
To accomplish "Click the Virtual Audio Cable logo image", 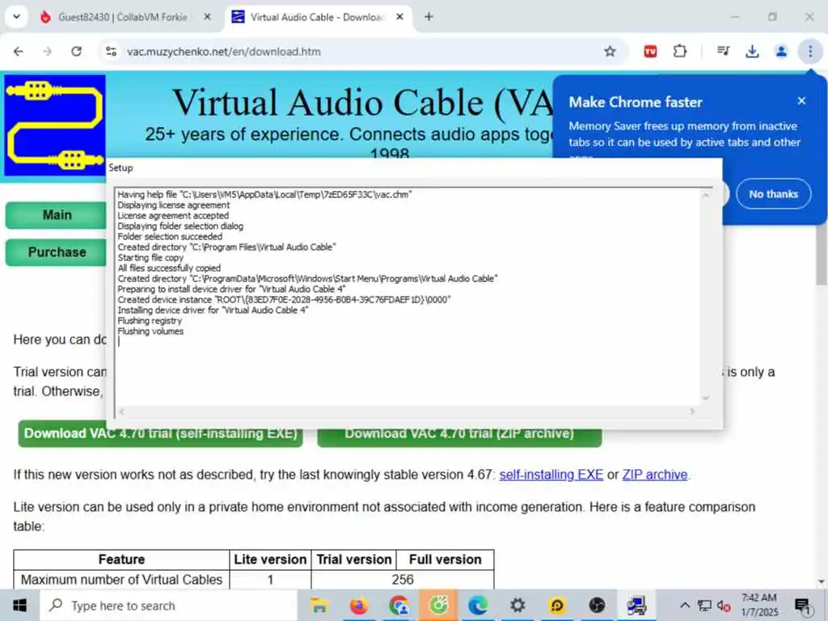I will 55,125.
